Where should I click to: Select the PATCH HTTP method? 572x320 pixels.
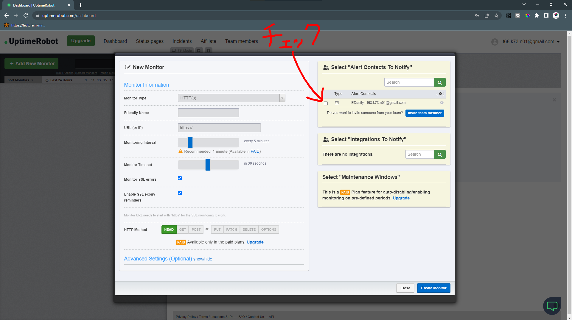coord(231,230)
